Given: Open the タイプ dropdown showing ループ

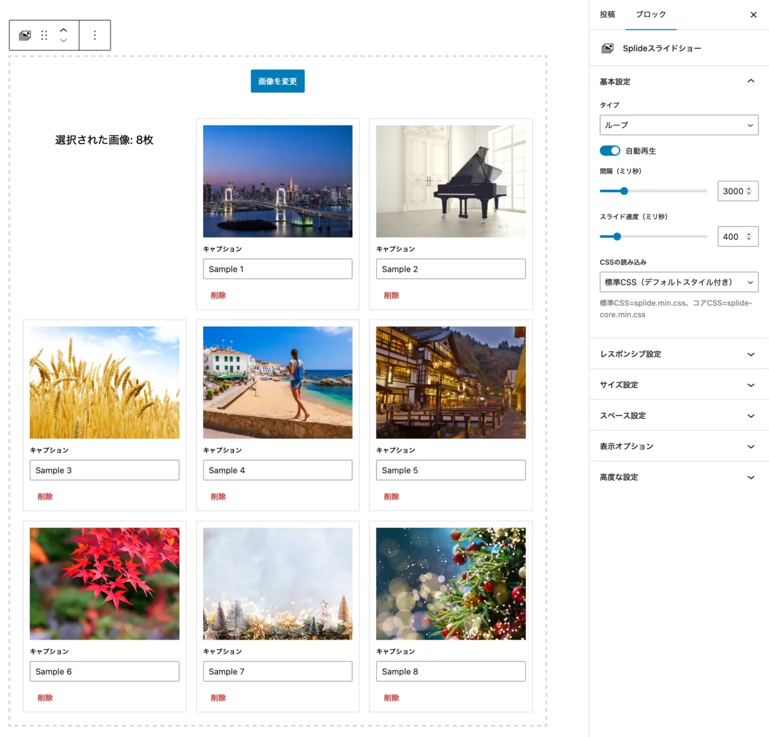Looking at the screenshot, I should (x=679, y=125).
